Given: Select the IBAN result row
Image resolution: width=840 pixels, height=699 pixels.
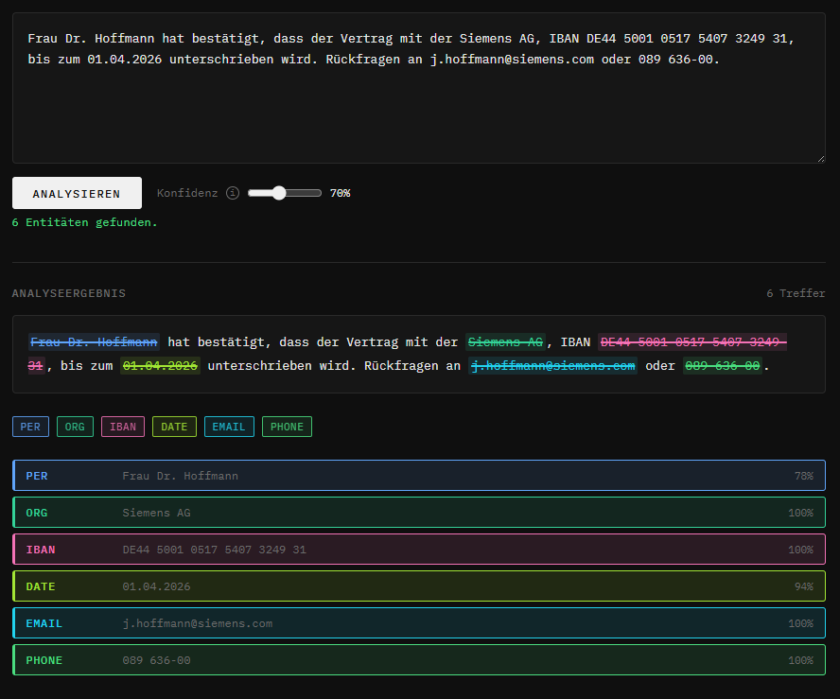Looking at the screenshot, I should point(418,550).
